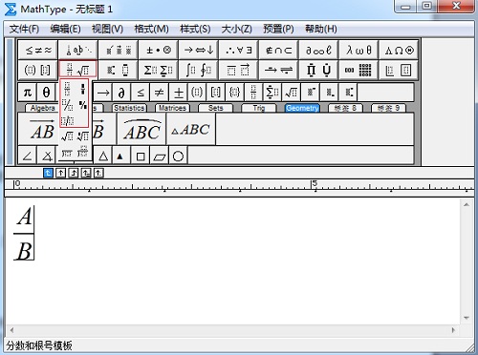Select the left-aligned tab stop button
This screenshot has height=355, width=478.
[x=48, y=173]
